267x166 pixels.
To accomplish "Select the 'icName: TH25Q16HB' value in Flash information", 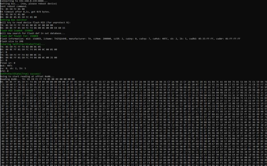I will [x=56, y=39].
